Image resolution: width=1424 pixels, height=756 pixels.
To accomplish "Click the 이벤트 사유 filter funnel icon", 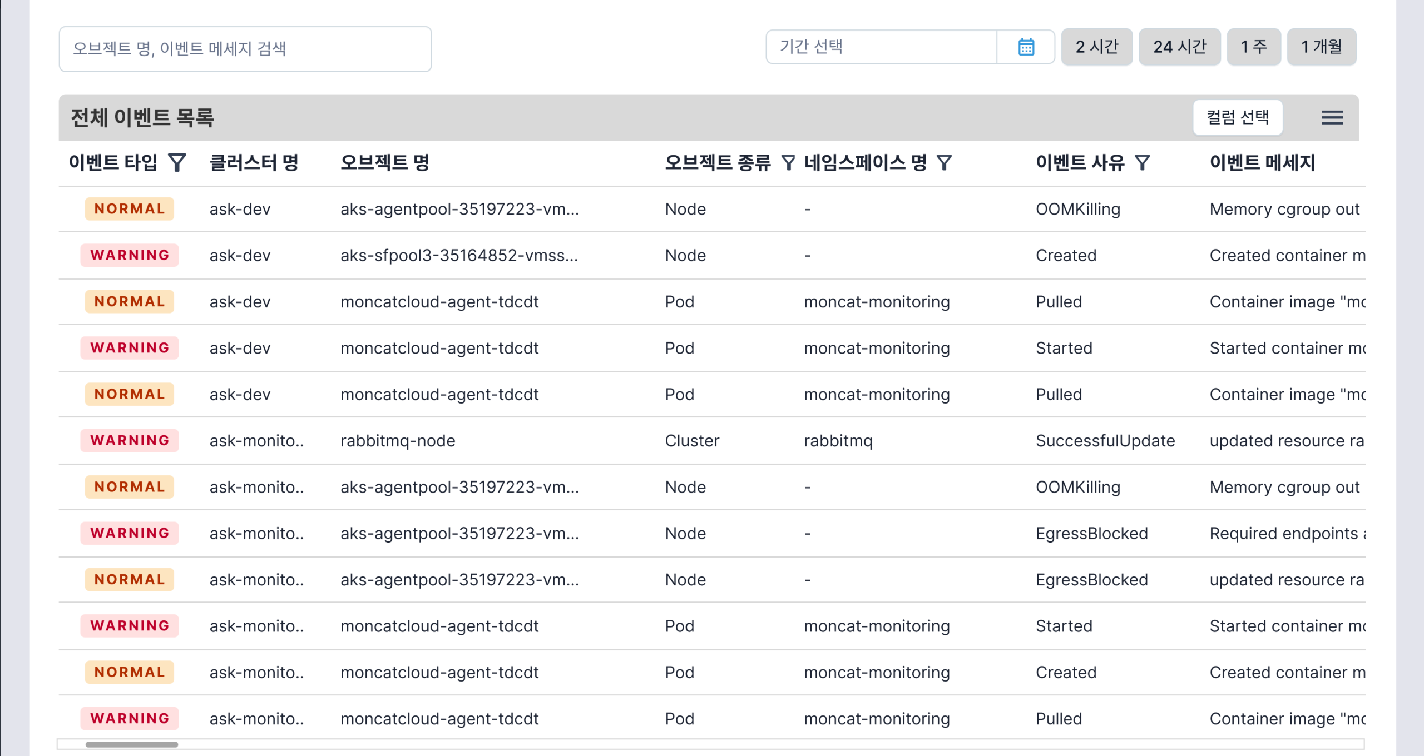I will [1142, 163].
